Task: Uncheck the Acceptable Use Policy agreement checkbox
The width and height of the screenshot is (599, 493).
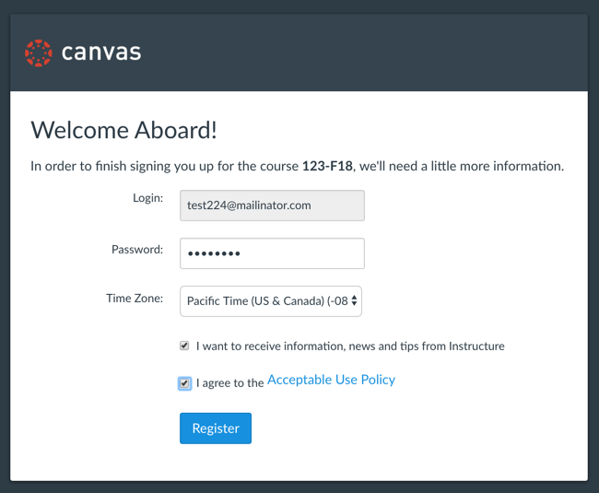Action: click(x=184, y=382)
